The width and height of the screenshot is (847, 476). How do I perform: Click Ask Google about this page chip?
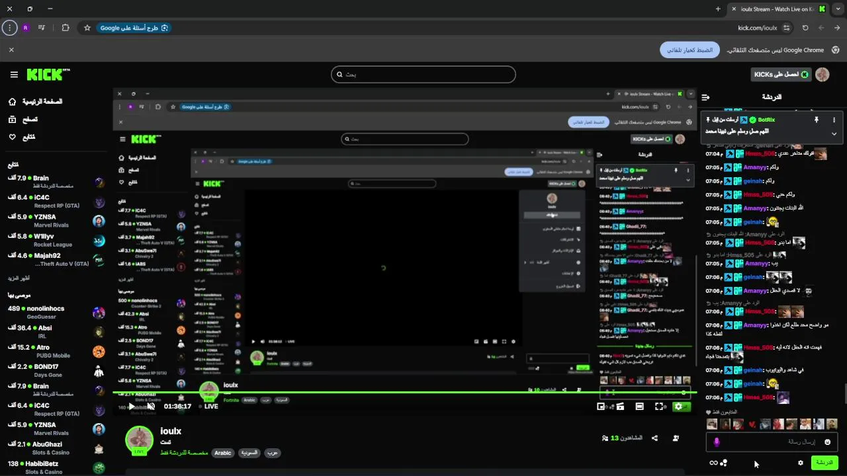click(x=134, y=28)
